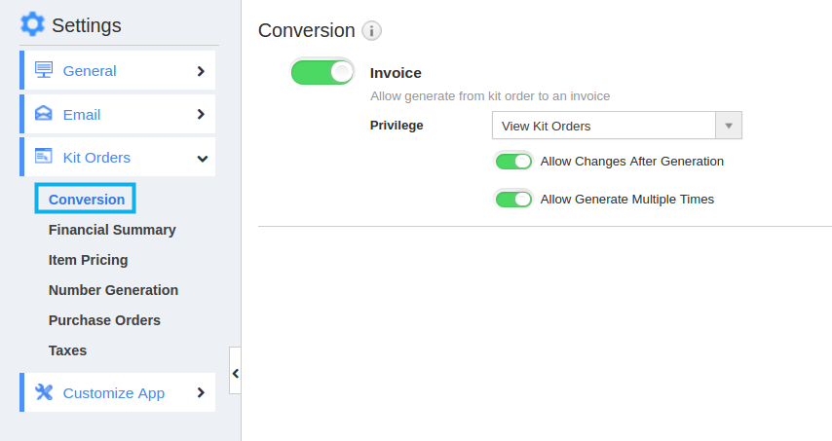Disable the Invoice conversion toggle
The width and height of the screenshot is (832, 441).
click(x=322, y=72)
